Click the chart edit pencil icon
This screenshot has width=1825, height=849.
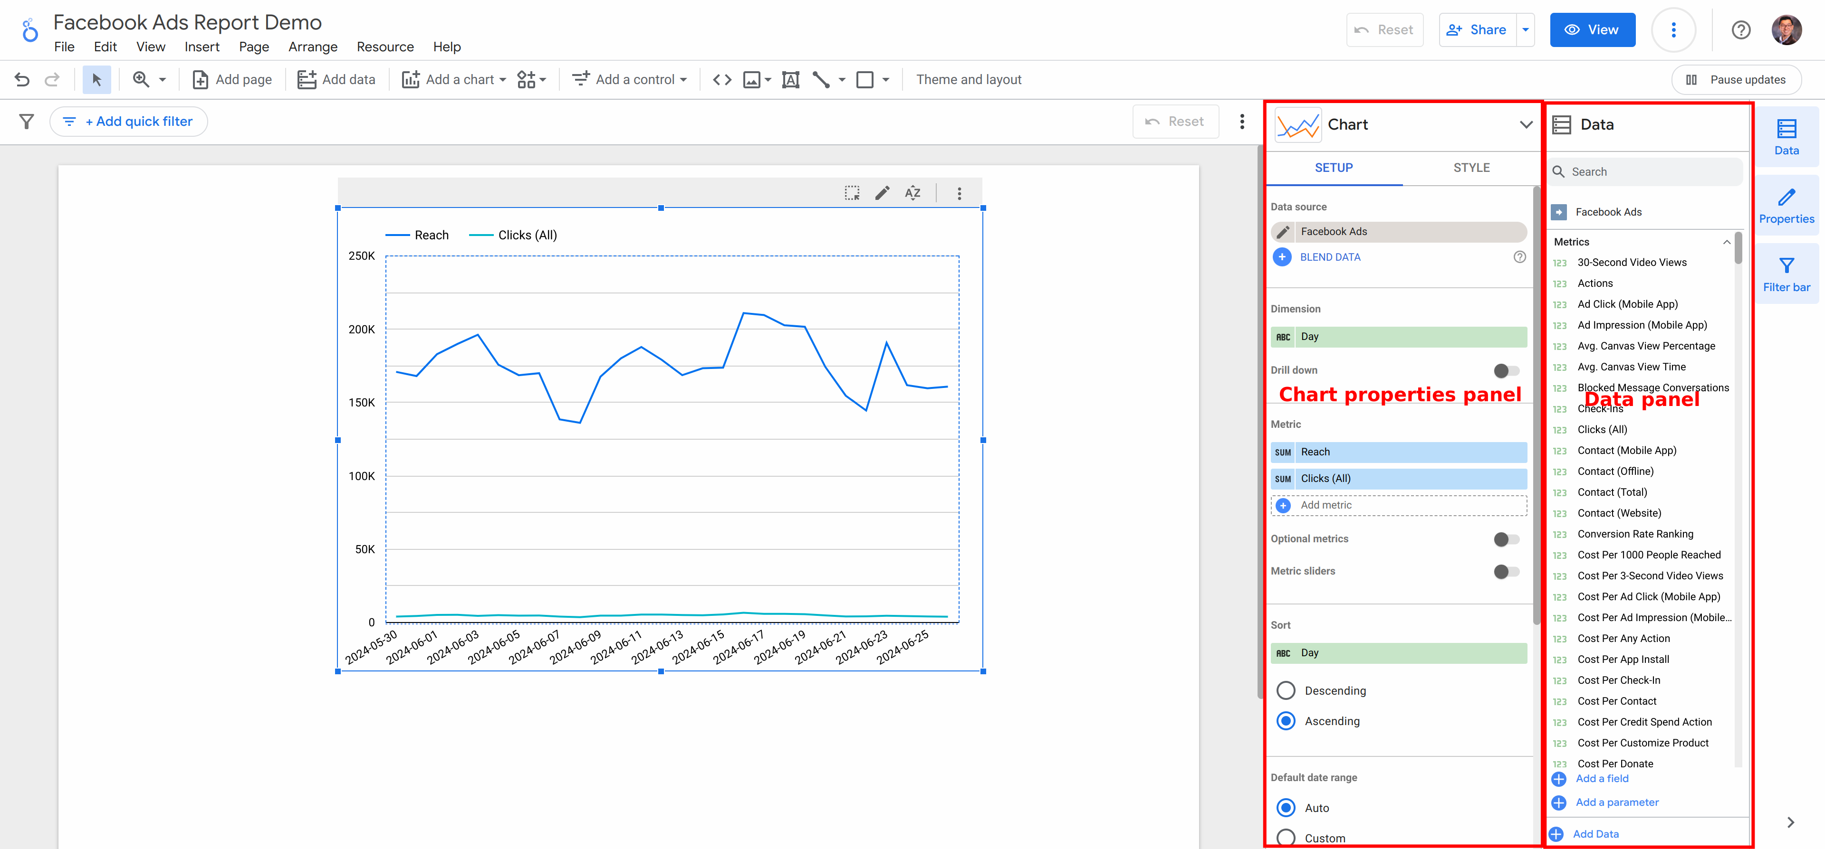[x=881, y=193]
